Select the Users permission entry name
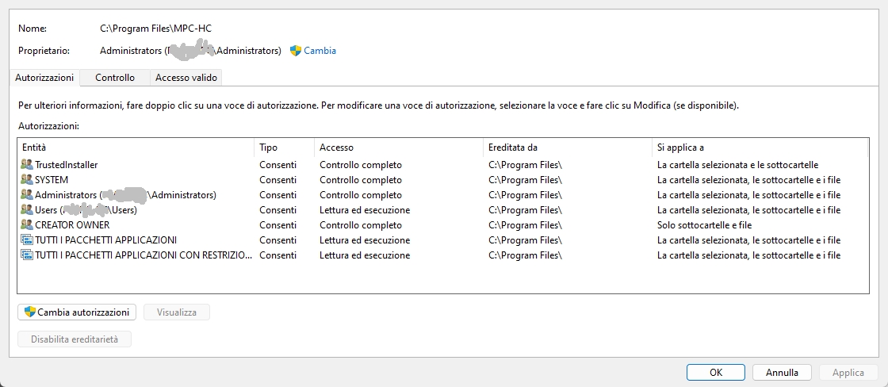 [86, 210]
